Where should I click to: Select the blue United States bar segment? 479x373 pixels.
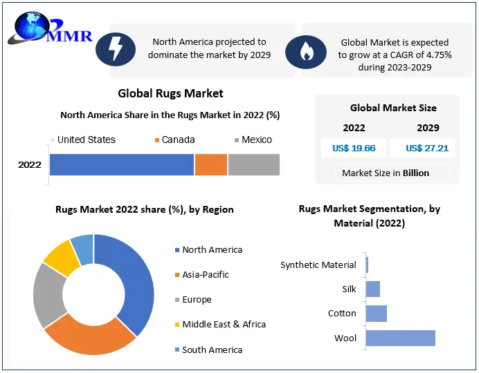tap(122, 164)
